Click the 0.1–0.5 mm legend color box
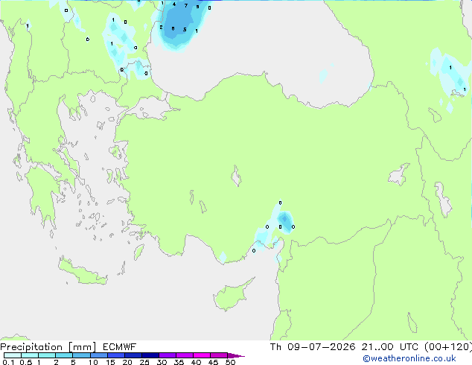The height and width of the screenshot is (365, 472). coord(13,355)
